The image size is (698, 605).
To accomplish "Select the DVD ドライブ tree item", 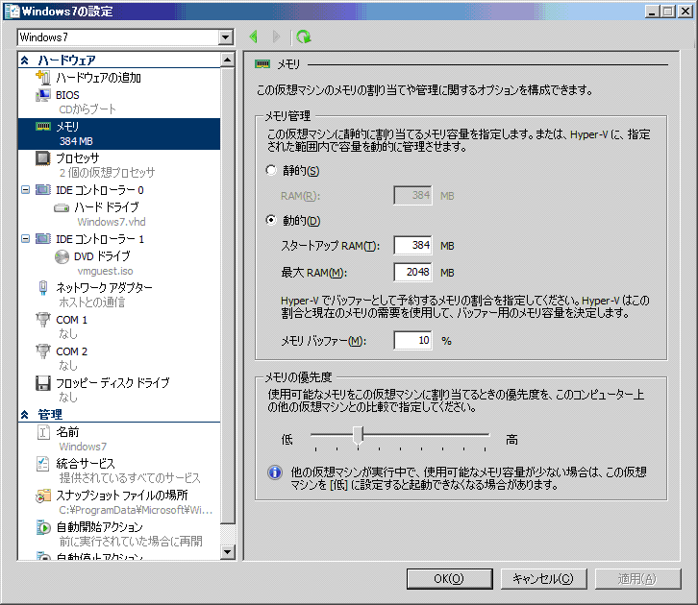I will point(102,256).
